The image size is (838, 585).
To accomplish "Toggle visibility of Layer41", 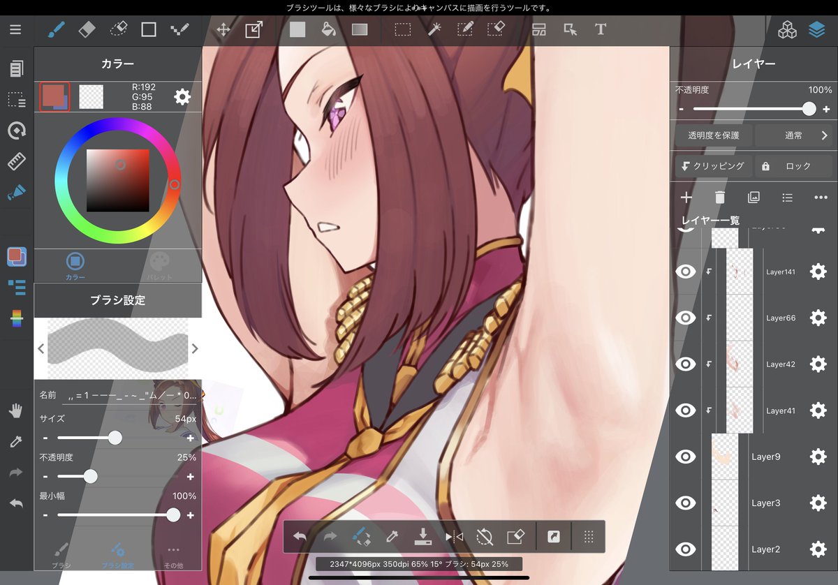I will click(x=686, y=410).
